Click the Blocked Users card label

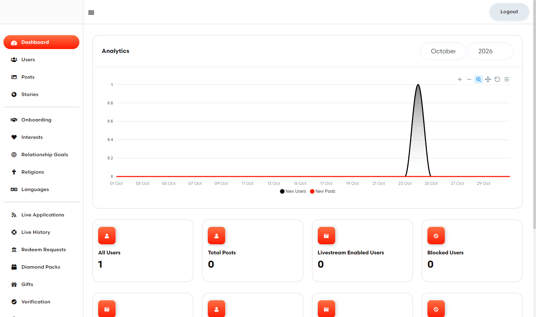[x=446, y=253]
